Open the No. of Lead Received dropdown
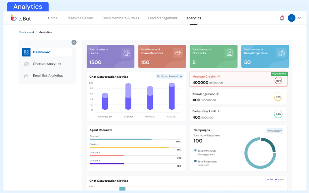 click(x=170, y=76)
